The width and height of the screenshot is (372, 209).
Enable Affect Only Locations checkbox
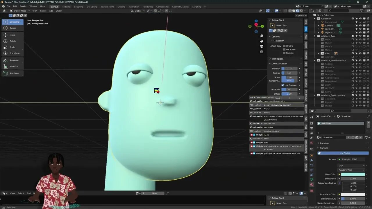[x=284, y=49]
